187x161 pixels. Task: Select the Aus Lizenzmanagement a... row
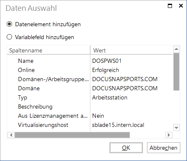[90, 116]
